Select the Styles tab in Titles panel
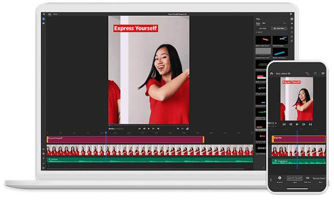 [x=258, y=23]
